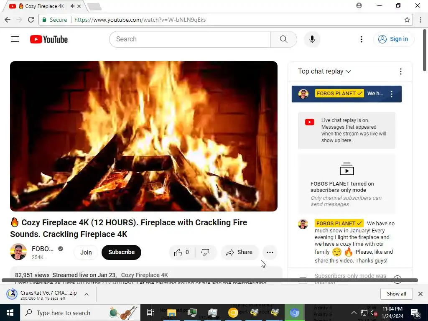
Task: Open the notification center with 18 badge
Action: pyautogui.click(x=415, y=313)
